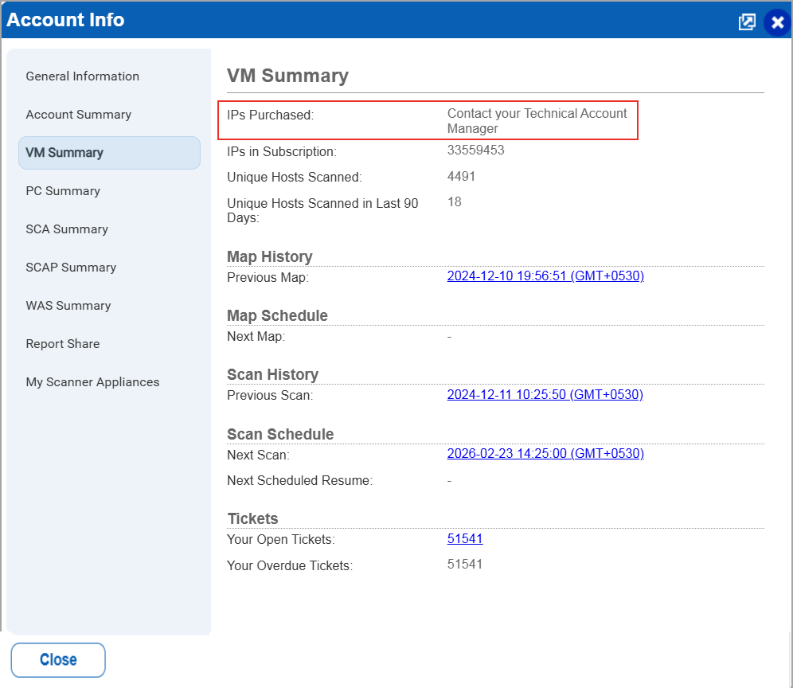Open SCAP Summary section

71,267
